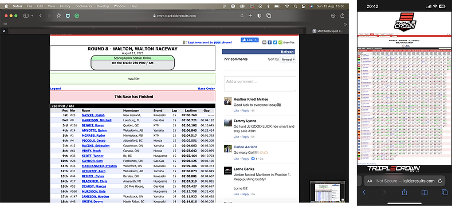
Task: Tap the iPhone Safari back chevron
Action: [364, 192]
